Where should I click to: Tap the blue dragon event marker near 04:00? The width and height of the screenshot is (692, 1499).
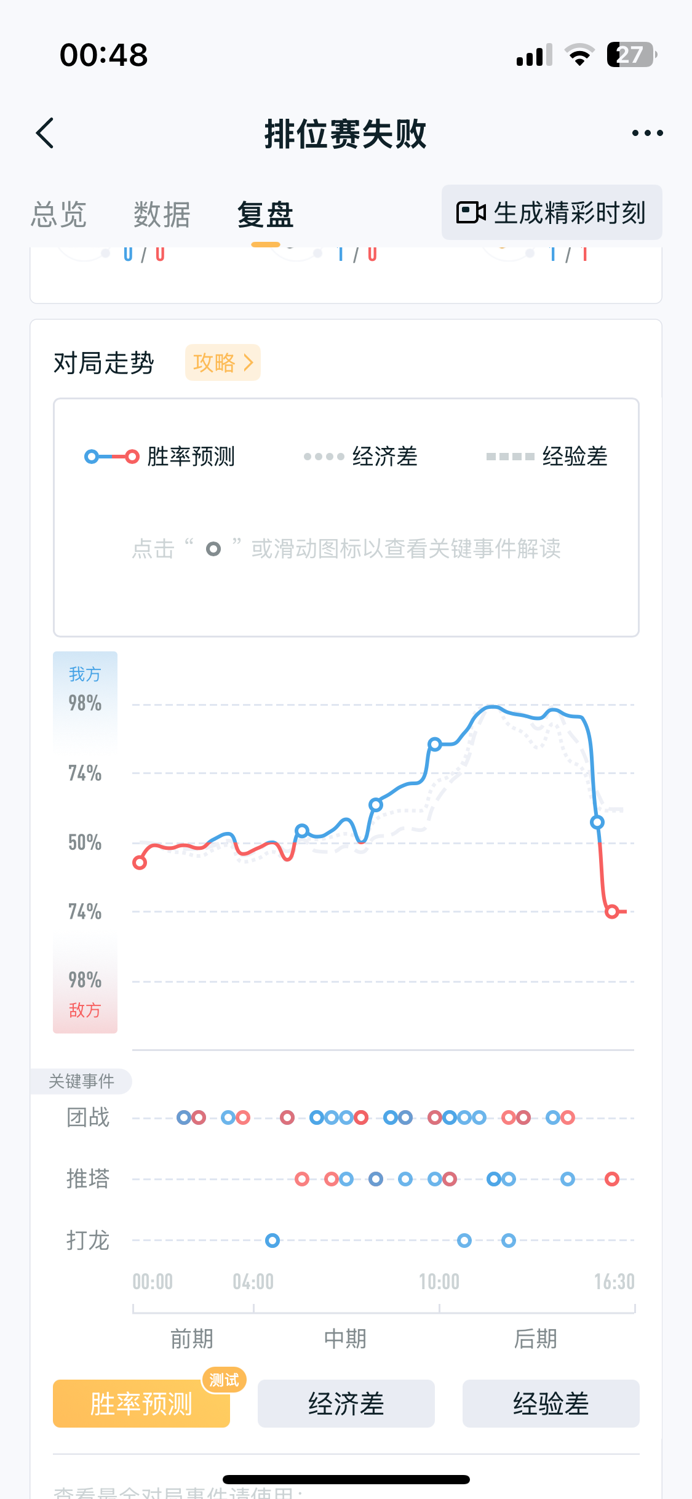pos(272,1241)
